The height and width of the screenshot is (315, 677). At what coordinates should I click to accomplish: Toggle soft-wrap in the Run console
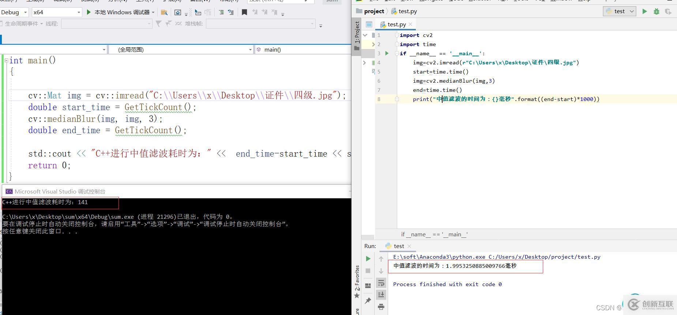pos(381,283)
